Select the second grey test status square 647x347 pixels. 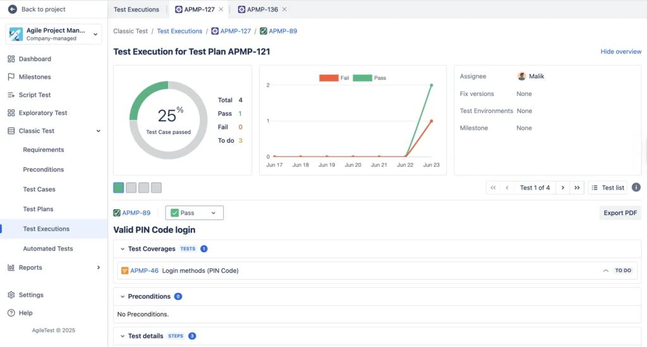click(131, 188)
